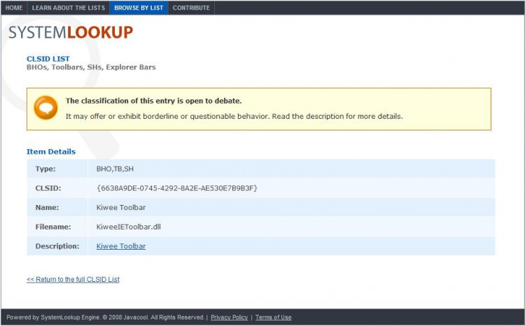Click the 'BHOs, Toolbars, SHs, Explorer Bars' subtitle
This screenshot has height=326, width=525.
(91, 67)
